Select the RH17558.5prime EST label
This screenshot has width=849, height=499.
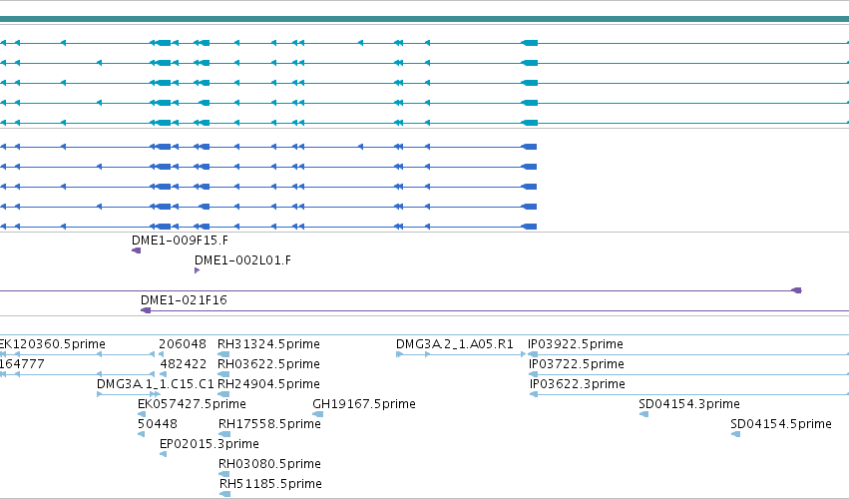(x=269, y=424)
